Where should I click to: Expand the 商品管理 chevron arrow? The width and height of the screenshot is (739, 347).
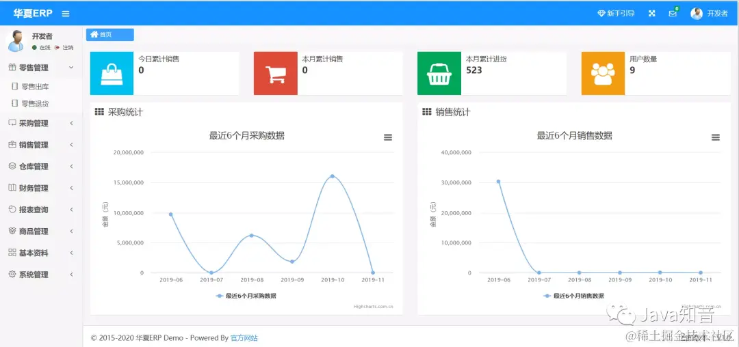click(x=71, y=232)
